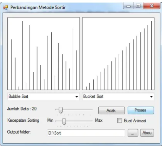Maximize the Perbandingan Metode Sortir window

(x=138, y=6)
